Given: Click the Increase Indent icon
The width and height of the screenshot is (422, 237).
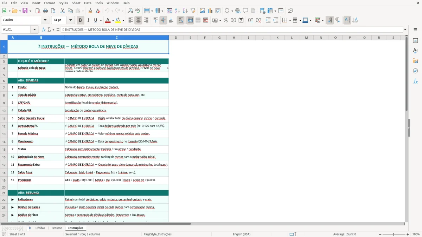Looking at the screenshot, I should 268,20.
